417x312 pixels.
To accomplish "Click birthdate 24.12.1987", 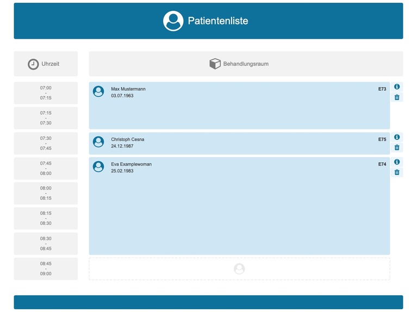I will coord(122,146).
